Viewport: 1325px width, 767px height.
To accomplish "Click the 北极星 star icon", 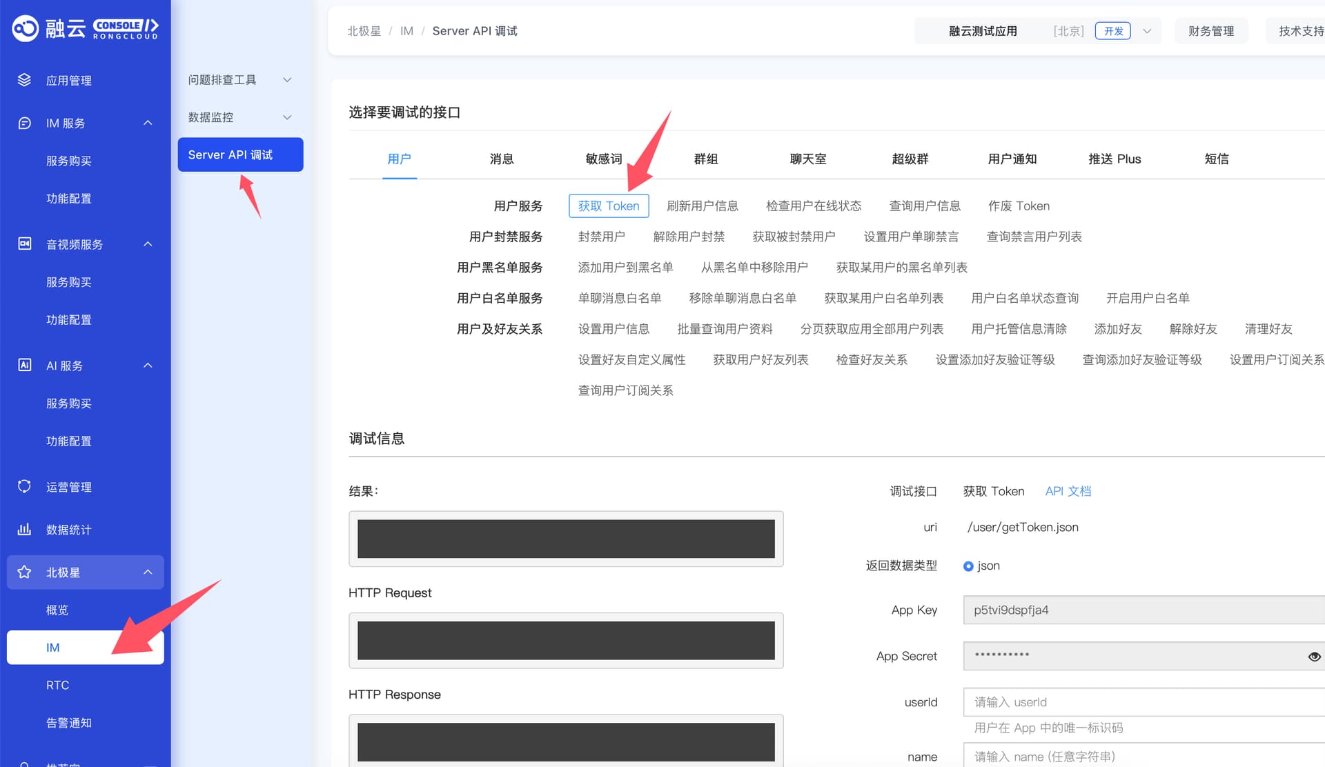I will tap(24, 572).
